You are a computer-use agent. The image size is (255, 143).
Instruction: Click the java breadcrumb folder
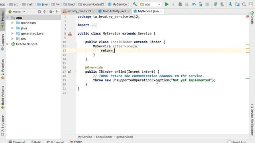pyautogui.click(x=43, y=4)
